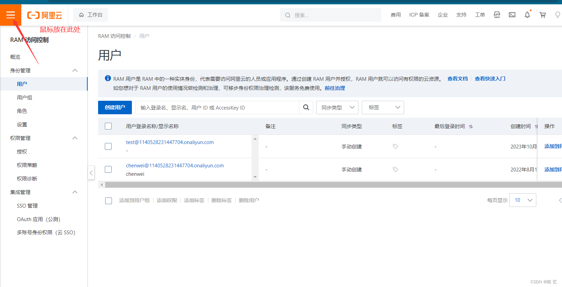The height and width of the screenshot is (287, 562).
Task: Open 用户组 in the sidebar
Action: pos(24,97)
